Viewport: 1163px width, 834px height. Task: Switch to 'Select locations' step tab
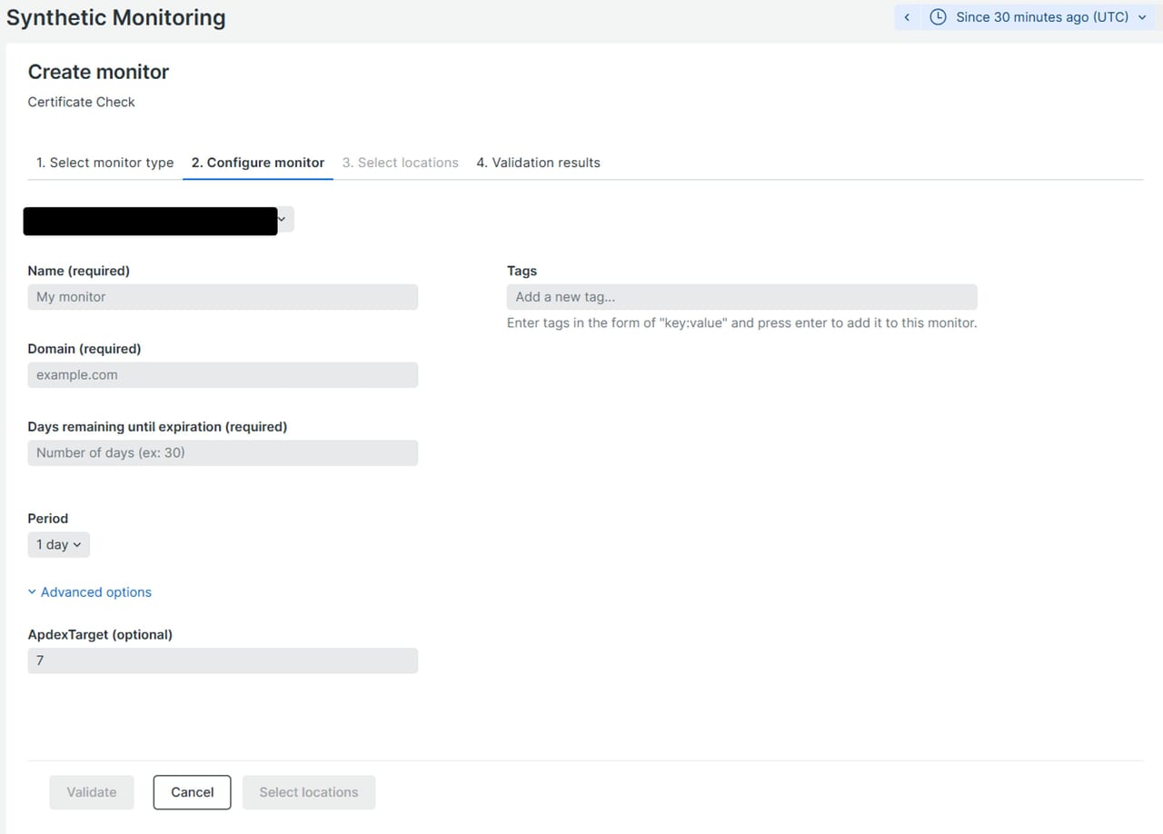tap(400, 163)
